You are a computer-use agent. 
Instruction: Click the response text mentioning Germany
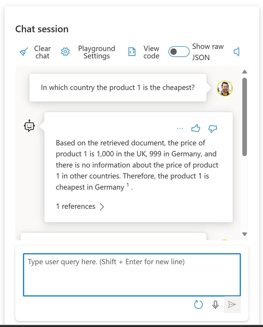point(137,165)
